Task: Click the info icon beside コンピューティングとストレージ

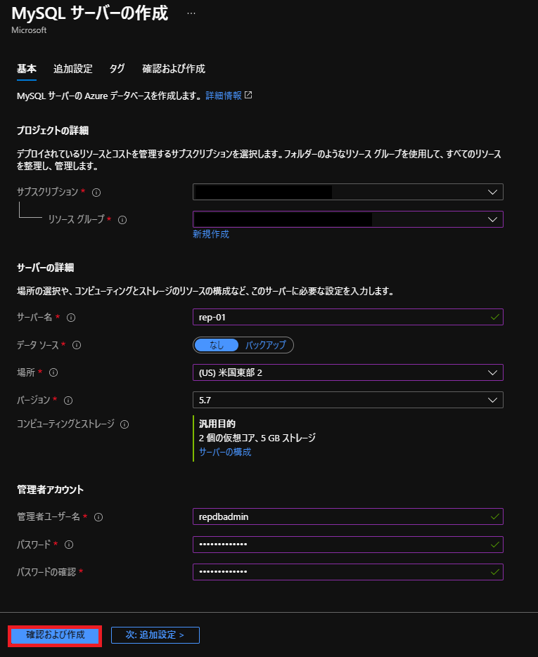Action: (124, 424)
